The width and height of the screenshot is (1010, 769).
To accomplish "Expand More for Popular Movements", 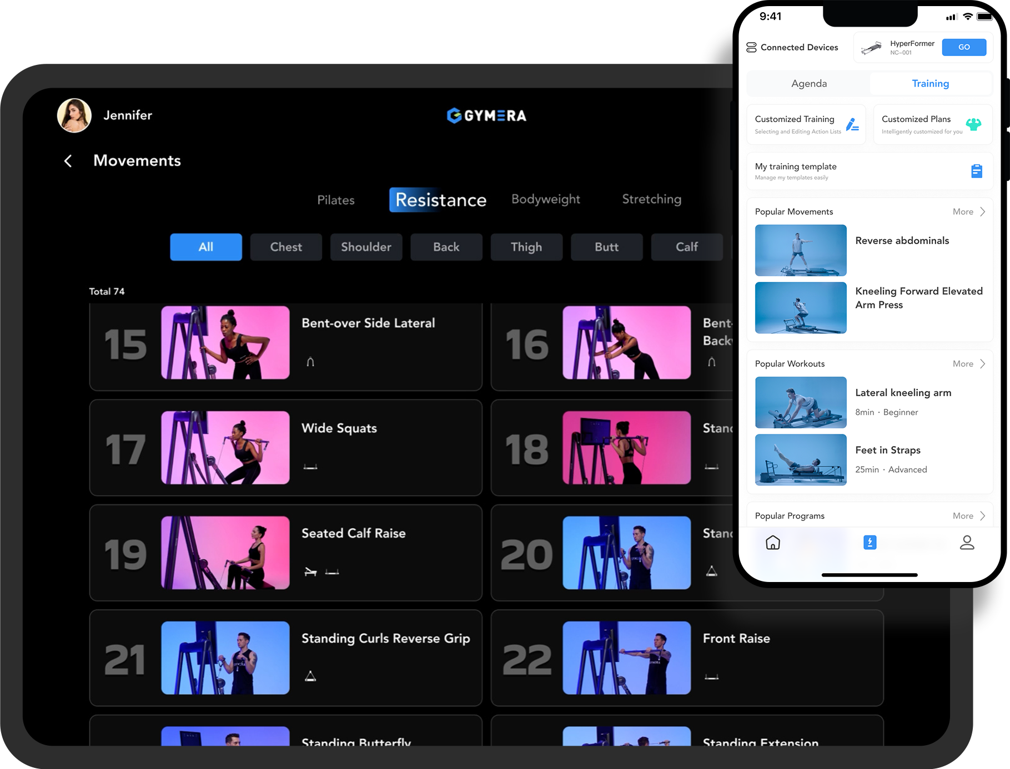I will pos(968,212).
